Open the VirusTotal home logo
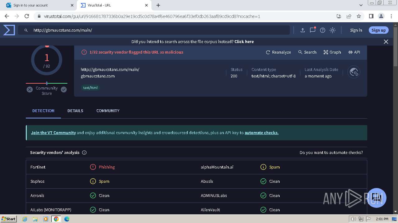The width and height of the screenshot is (398, 223). [9, 30]
